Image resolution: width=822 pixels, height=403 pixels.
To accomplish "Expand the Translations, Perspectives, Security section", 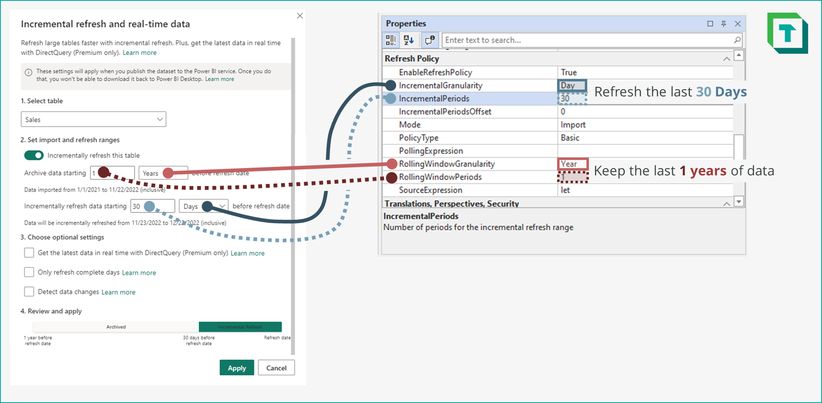I will pyautogui.click(x=726, y=203).
